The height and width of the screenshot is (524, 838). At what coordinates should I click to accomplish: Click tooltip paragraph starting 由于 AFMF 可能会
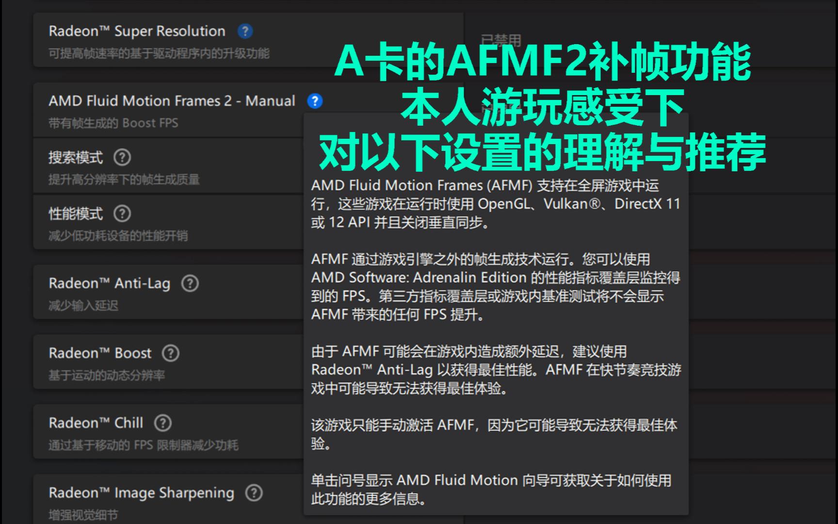[496, 370]
